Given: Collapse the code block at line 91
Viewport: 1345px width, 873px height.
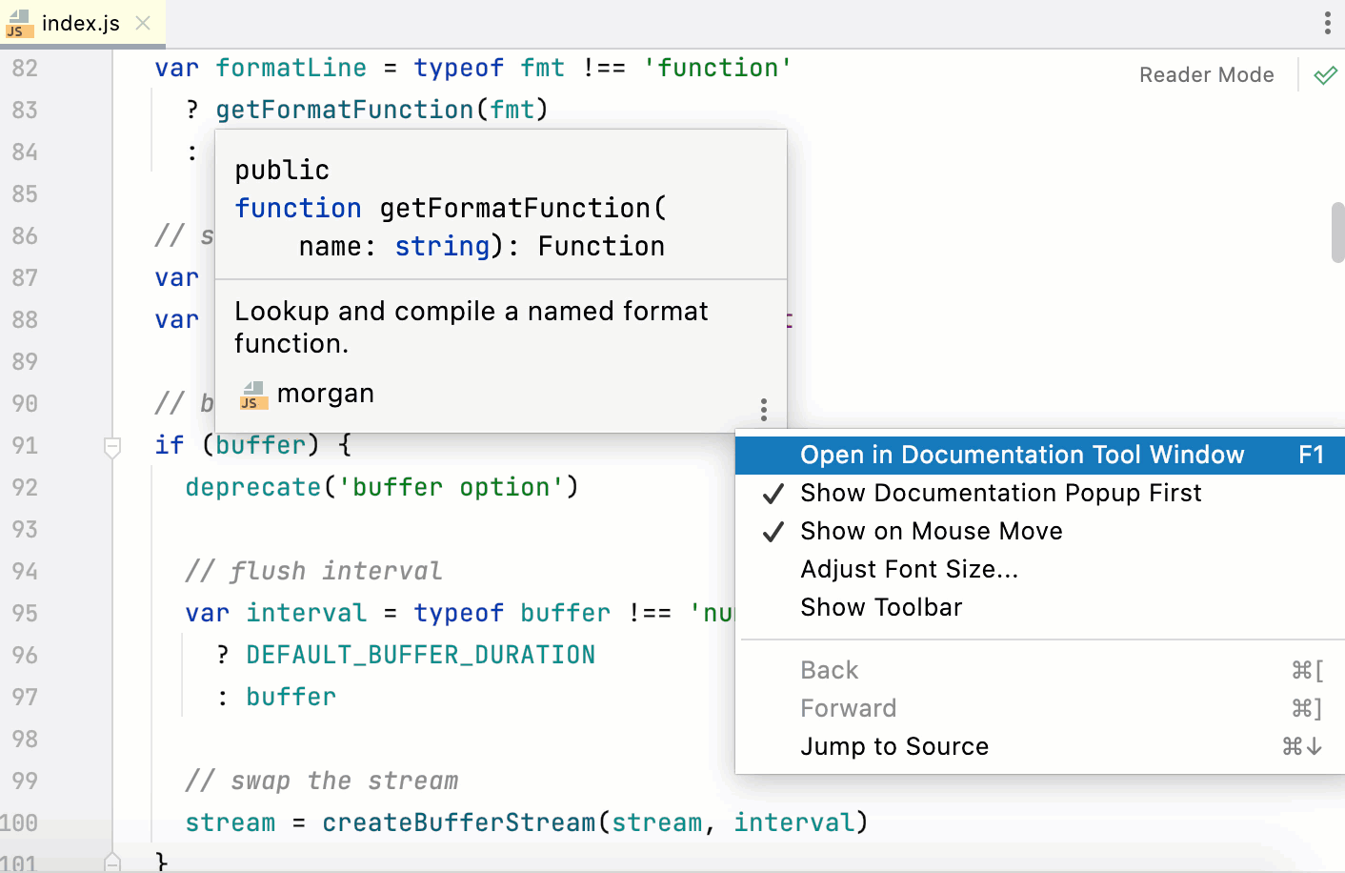Looking at the screenshot, I should pyautogui.click(x=112, y=445).
